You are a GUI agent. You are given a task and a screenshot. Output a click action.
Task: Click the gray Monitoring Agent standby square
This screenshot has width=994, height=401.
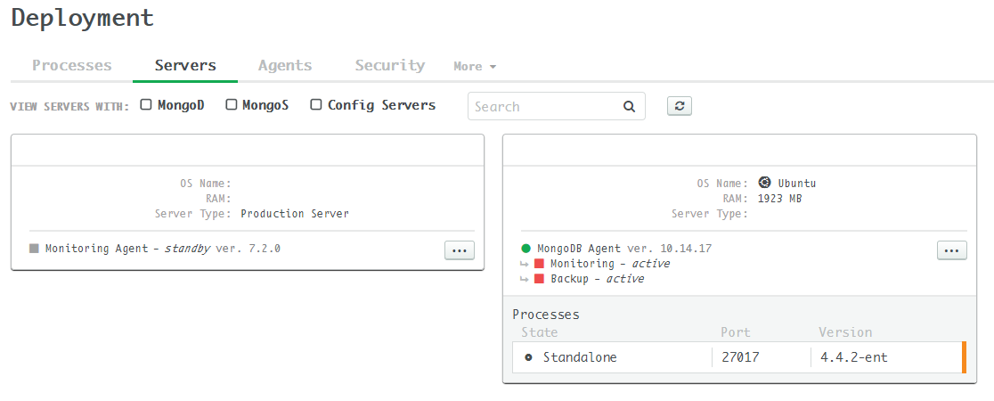point(34,249)
